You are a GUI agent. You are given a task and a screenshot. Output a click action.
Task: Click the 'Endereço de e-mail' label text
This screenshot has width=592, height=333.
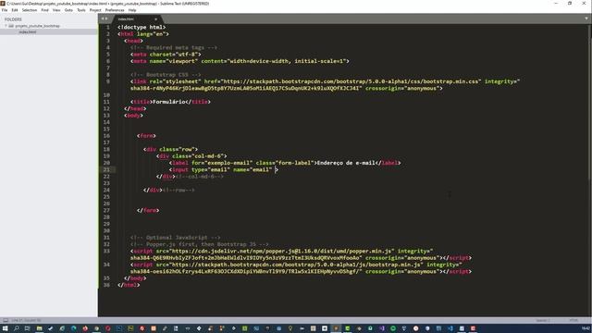point(346,163)
